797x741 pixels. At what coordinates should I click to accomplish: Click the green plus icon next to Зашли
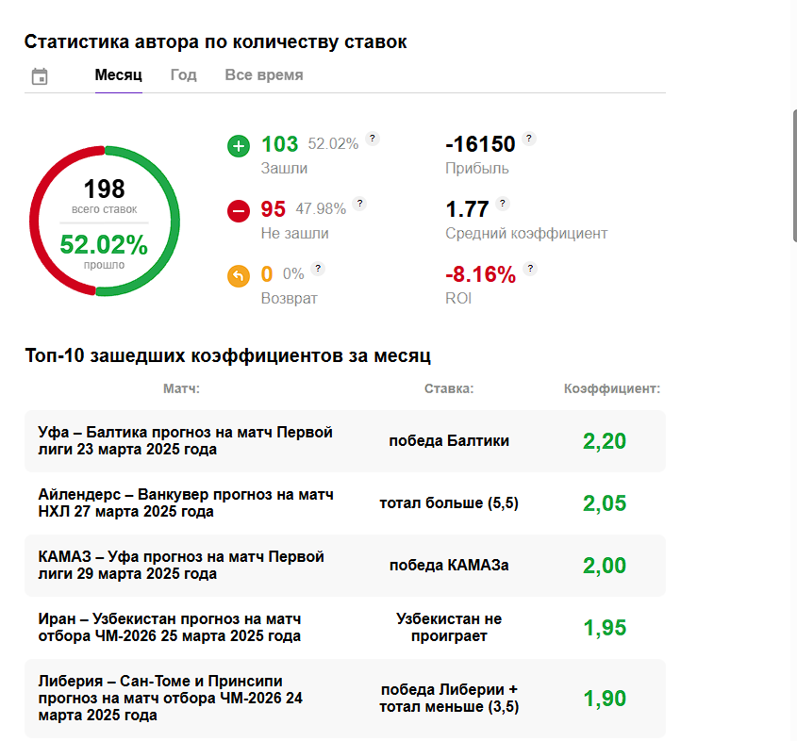pos(239,146)
